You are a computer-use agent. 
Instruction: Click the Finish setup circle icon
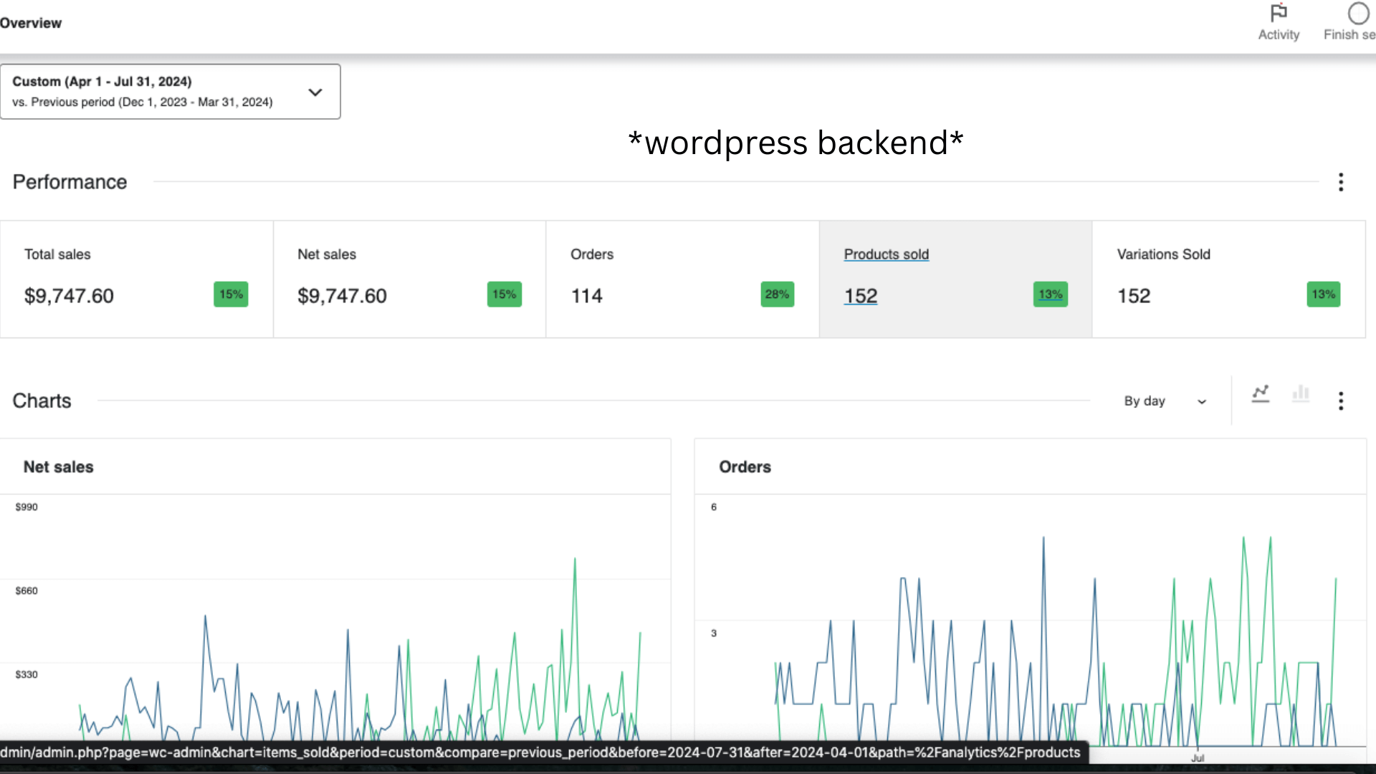click(1358, 14)
